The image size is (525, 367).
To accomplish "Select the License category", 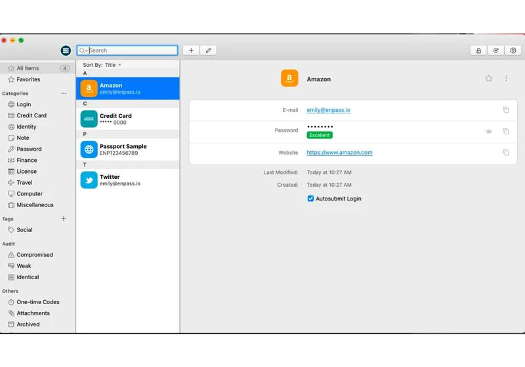I will (37, 172).
